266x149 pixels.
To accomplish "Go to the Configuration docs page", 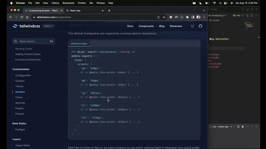I will click(23, 75).
